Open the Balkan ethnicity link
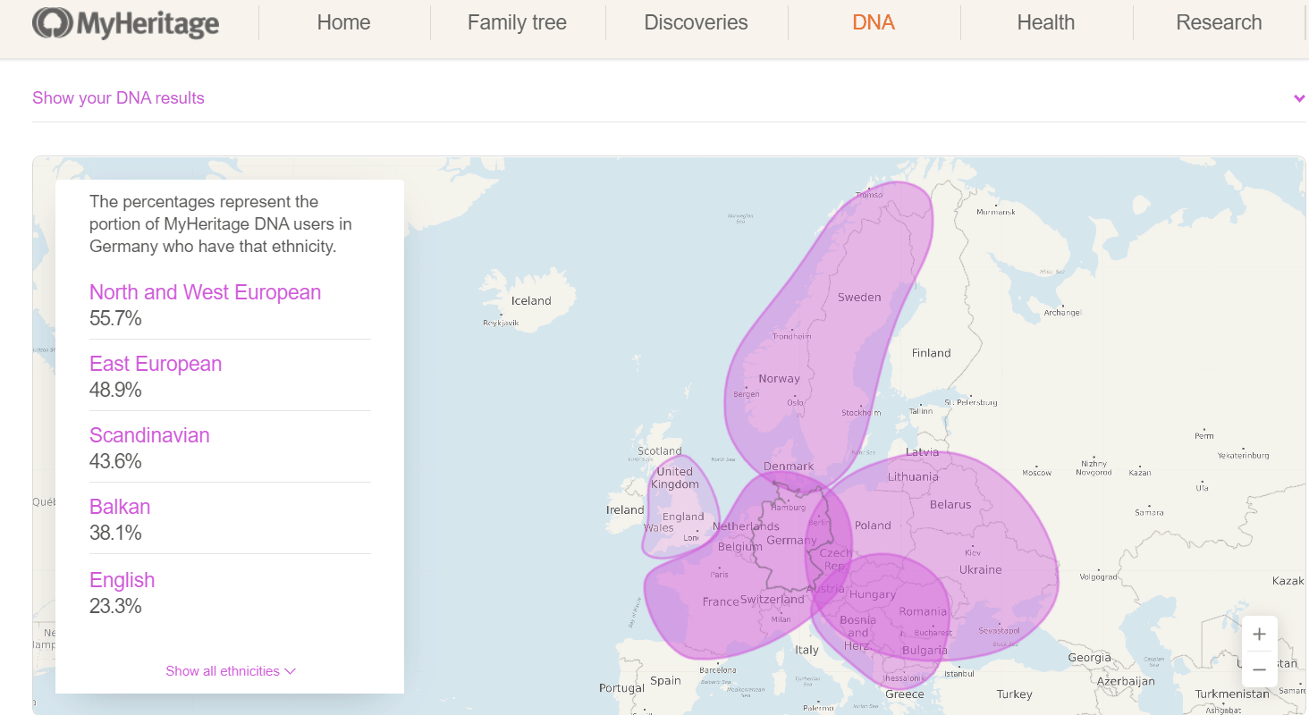The width and height of the screenshot is (1309, 715). click(x=120, y=507)
